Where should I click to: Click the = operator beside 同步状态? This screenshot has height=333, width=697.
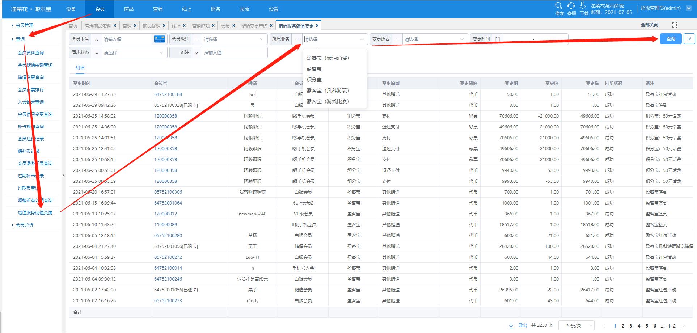point(97,52)
